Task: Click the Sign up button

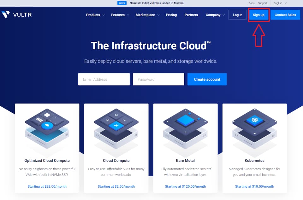Action: (x=258, y=15)
